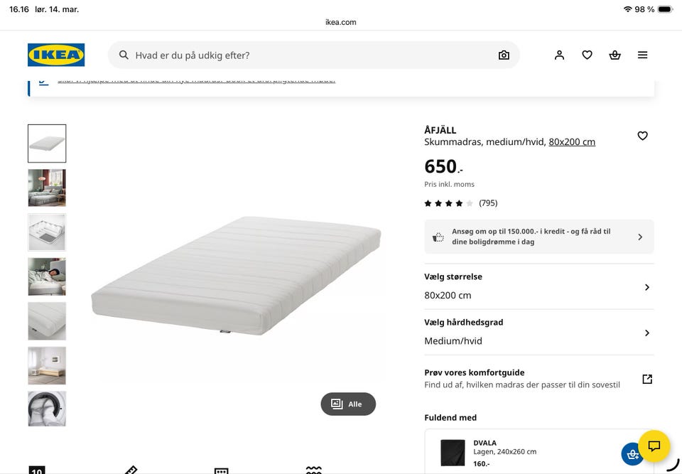Open the IKEA home logo

[x=56, y=55]
